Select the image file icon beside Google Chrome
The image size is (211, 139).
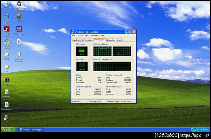(19, 43)
